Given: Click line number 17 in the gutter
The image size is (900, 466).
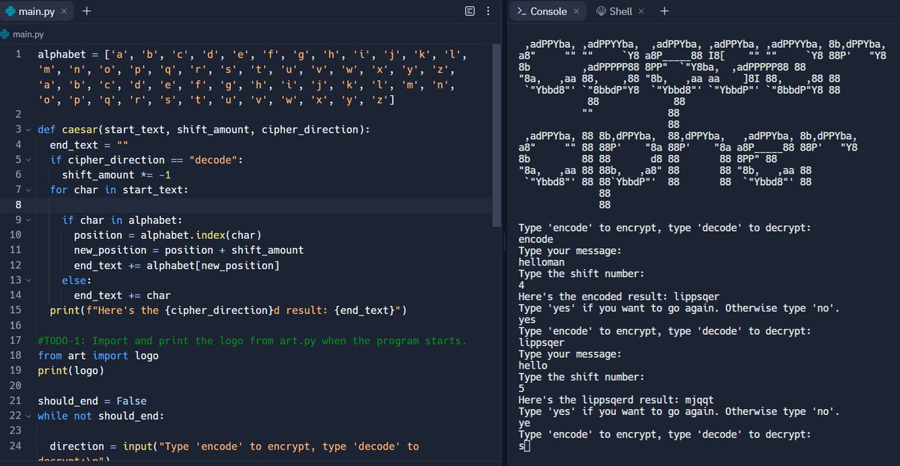Looking at the screenshot, I should (16, 341).
